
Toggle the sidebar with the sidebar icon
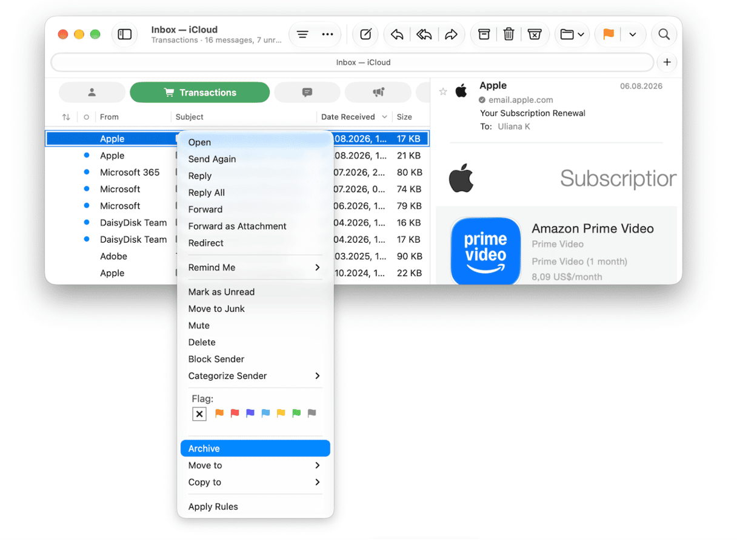[x=125, y=35]
